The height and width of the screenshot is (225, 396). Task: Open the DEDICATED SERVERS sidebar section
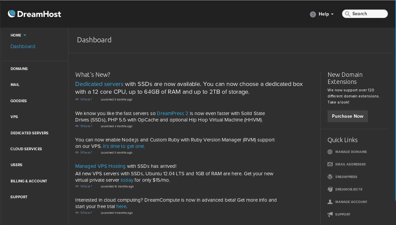(x=29, y=133)
